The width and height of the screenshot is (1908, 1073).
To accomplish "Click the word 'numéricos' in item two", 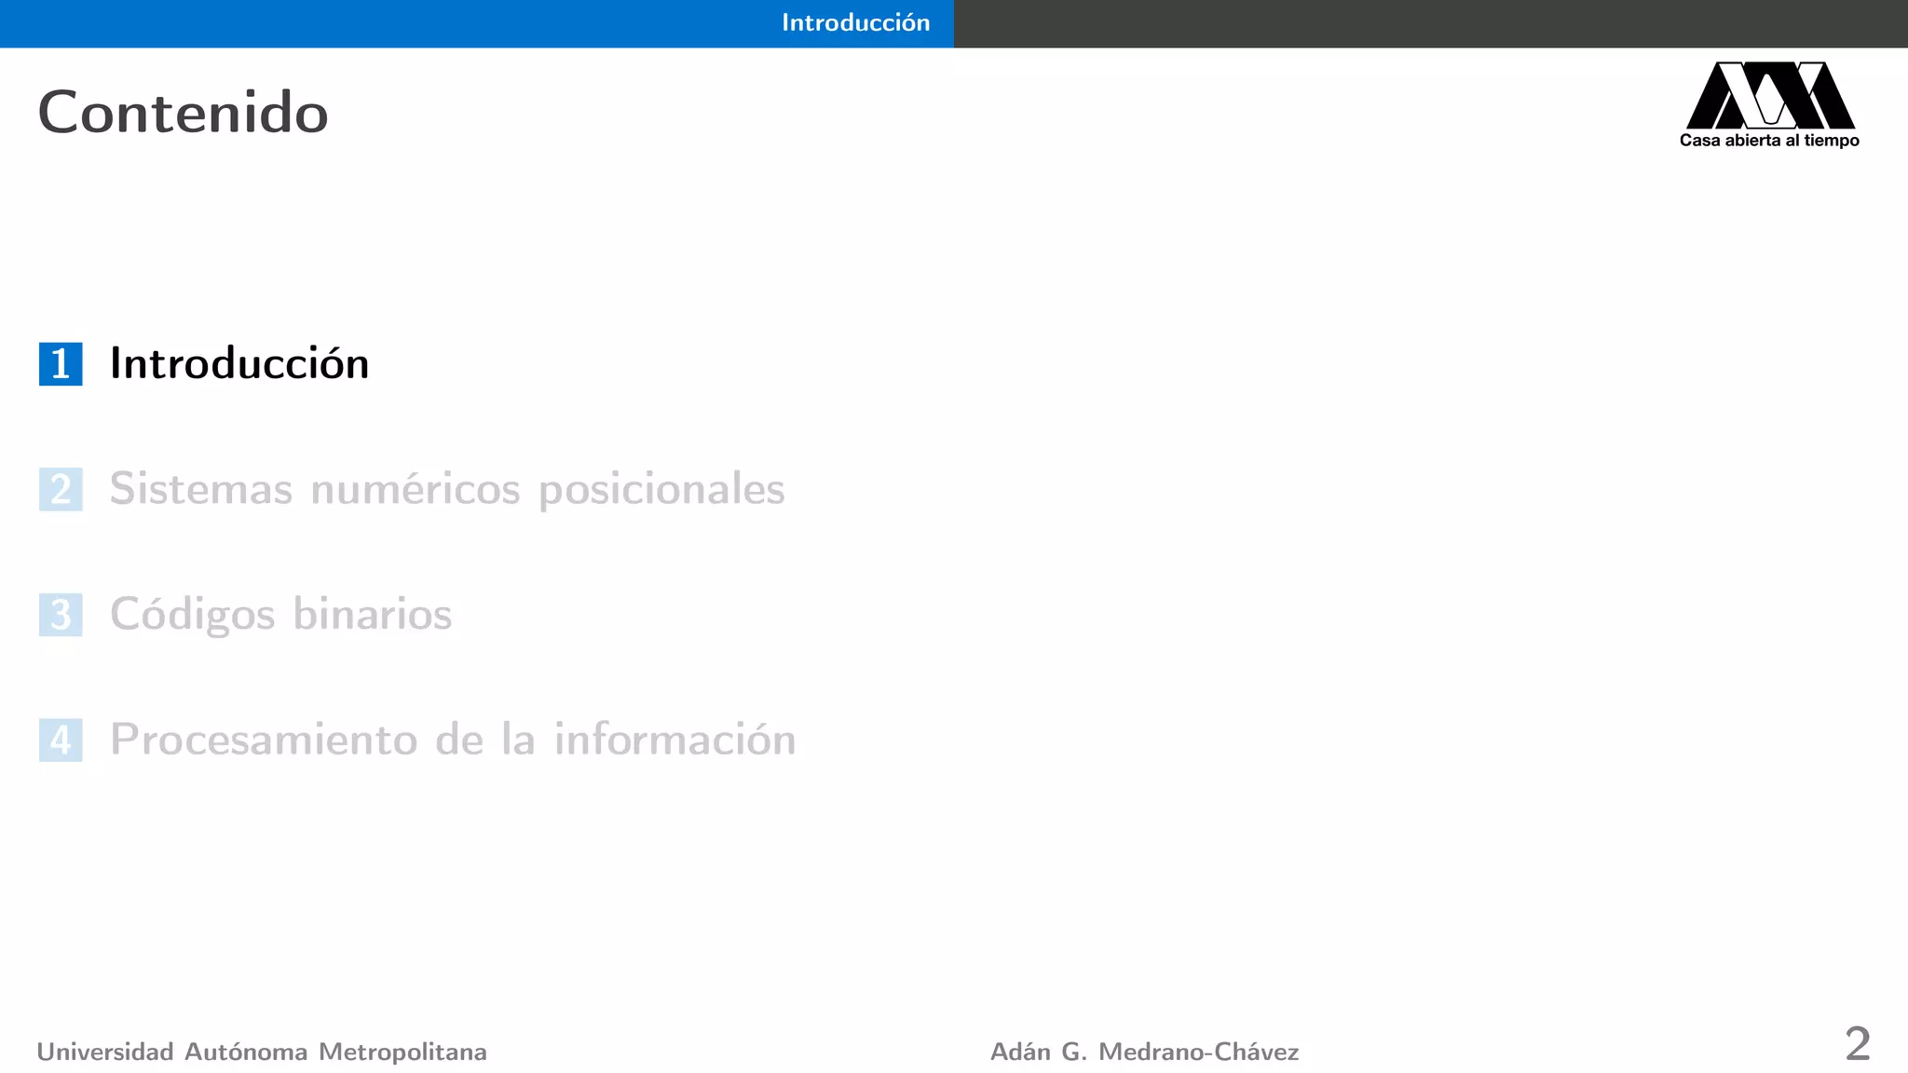I will pos(416,489).
